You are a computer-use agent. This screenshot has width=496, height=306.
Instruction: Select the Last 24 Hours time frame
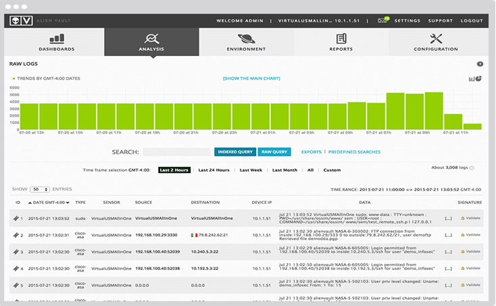click(x=214, y=170)
